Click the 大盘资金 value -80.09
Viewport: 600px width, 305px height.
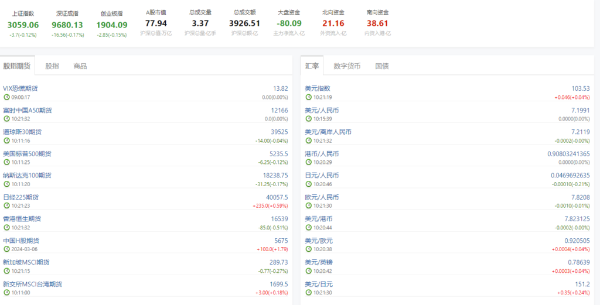289,23
